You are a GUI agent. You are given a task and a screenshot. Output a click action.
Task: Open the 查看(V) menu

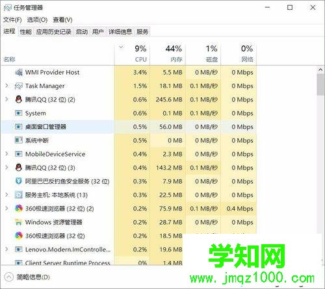[x=62, y=20]
